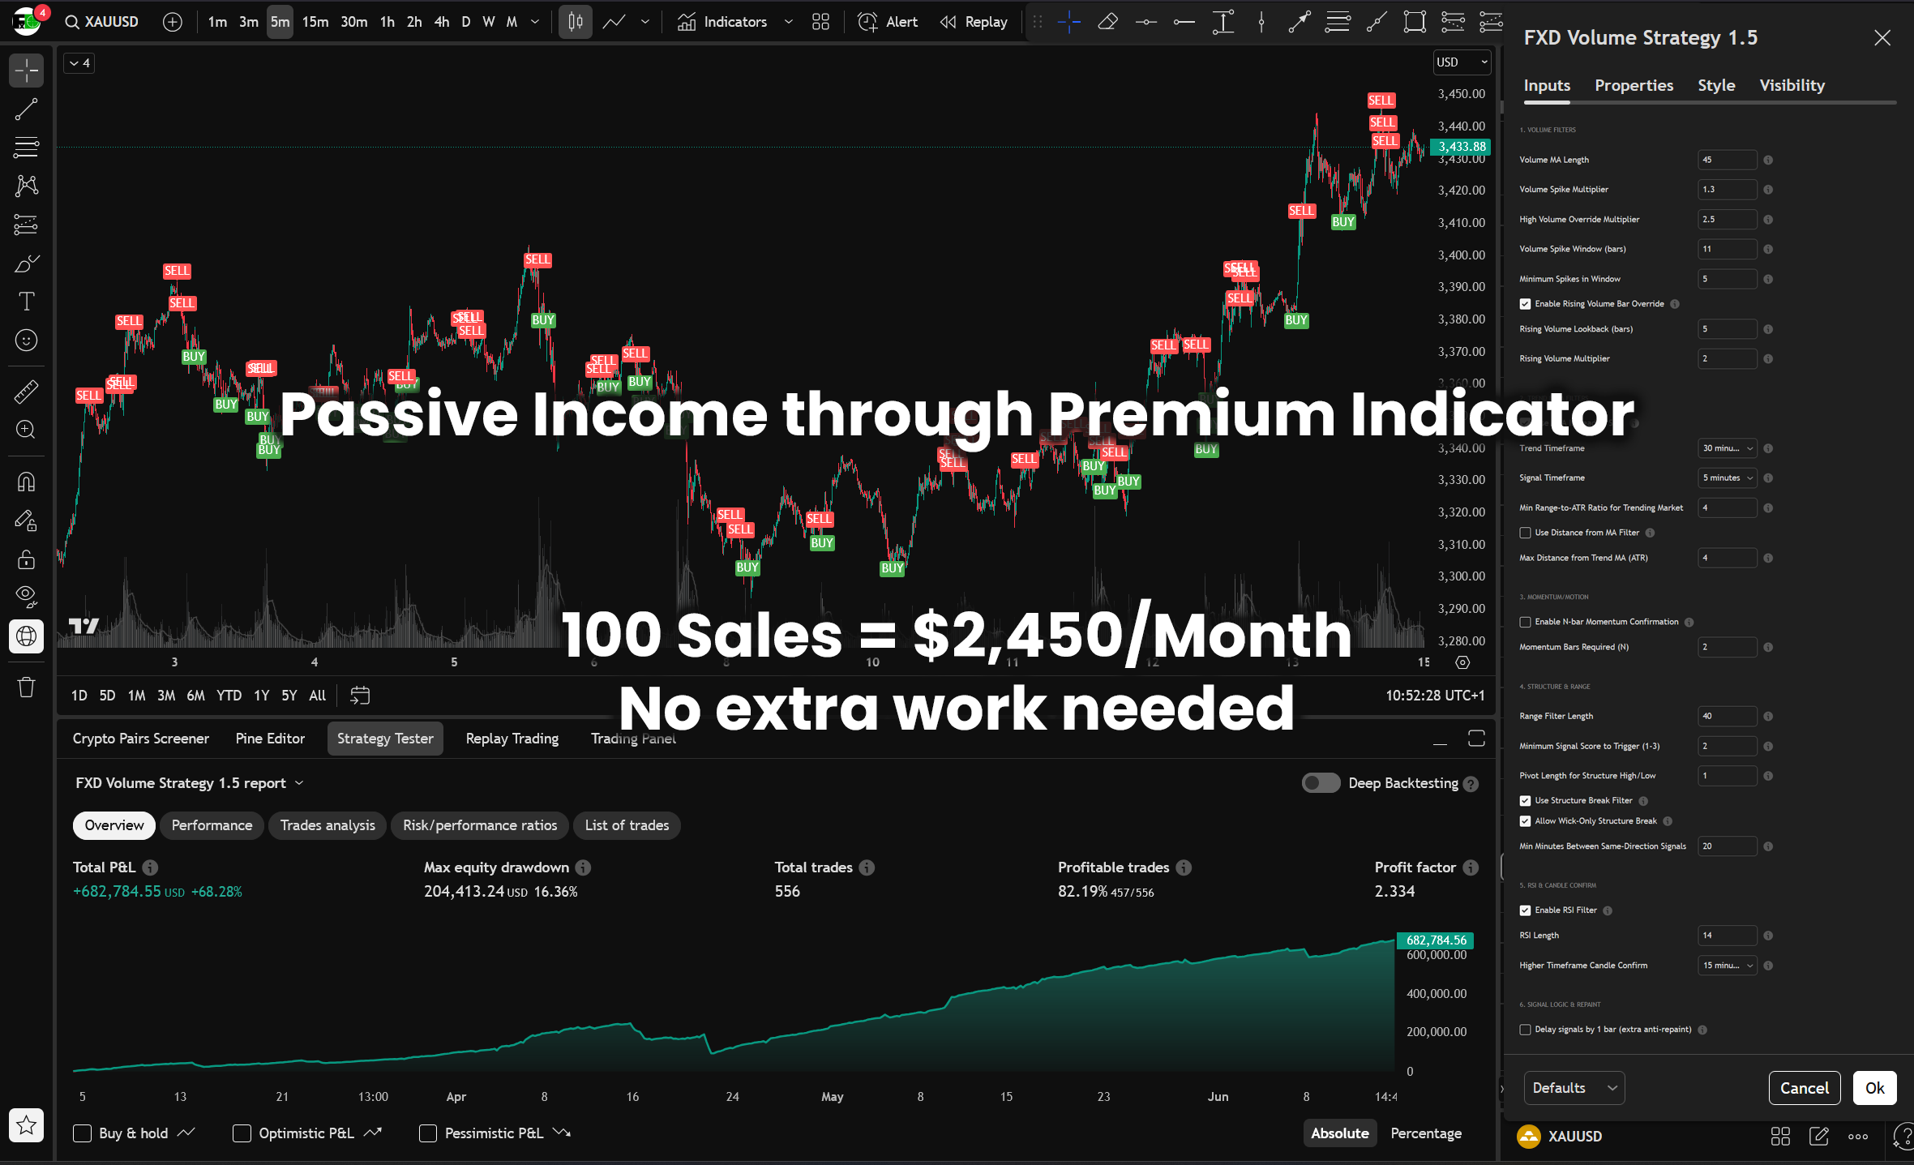Switch equity chart to Percentage
Image resolution: width=1914 pixels, height=1165 pixels.
1426,1133
